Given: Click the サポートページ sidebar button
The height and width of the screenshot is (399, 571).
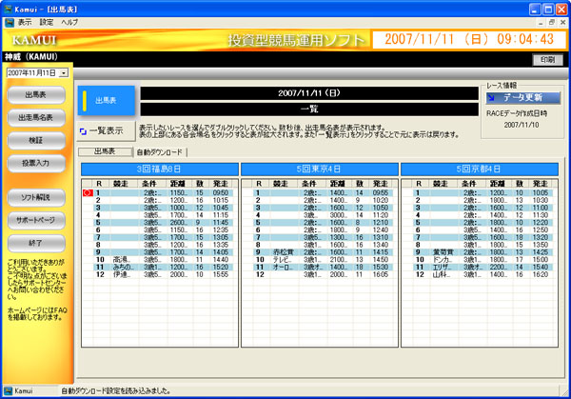Looking at the screenshot, I should (x=36, y=220).
